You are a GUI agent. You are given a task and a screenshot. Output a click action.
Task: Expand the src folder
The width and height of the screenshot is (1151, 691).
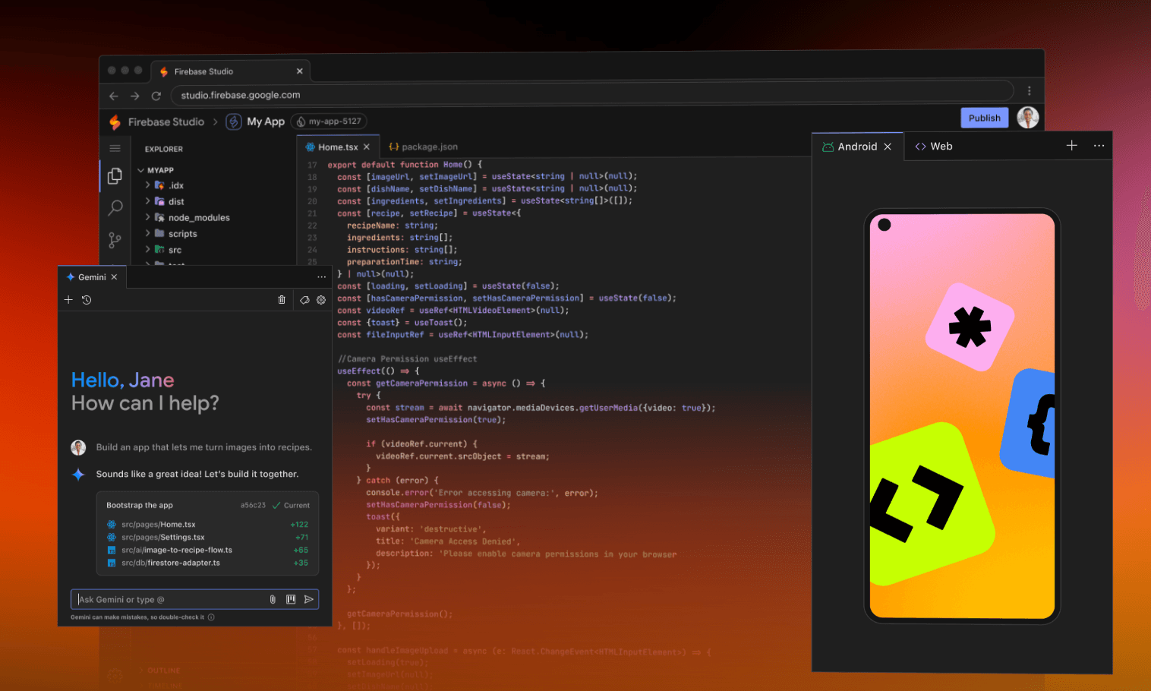tap(148, 250)
